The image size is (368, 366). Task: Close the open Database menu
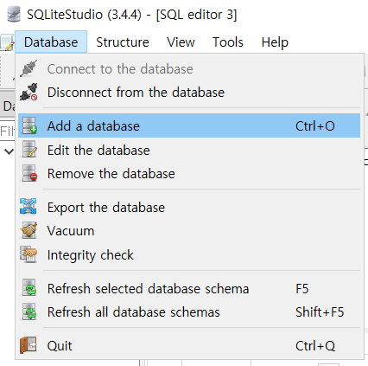point(51,42)
